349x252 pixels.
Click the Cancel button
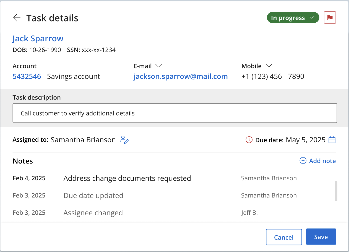pyautogui.click(x=284, y=237)
